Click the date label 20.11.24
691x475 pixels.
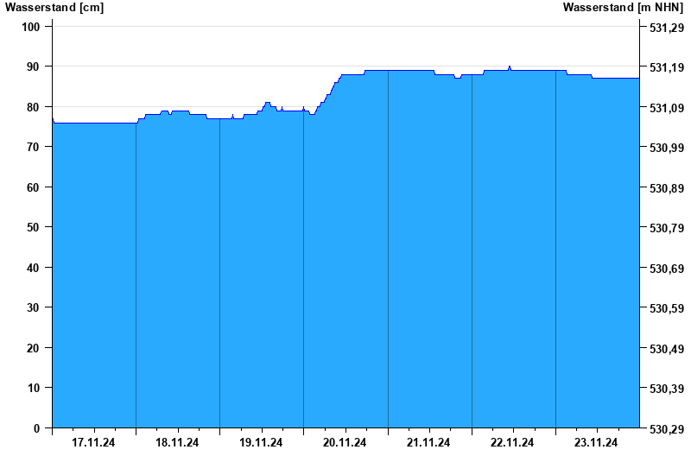click(x=345, y=442)
